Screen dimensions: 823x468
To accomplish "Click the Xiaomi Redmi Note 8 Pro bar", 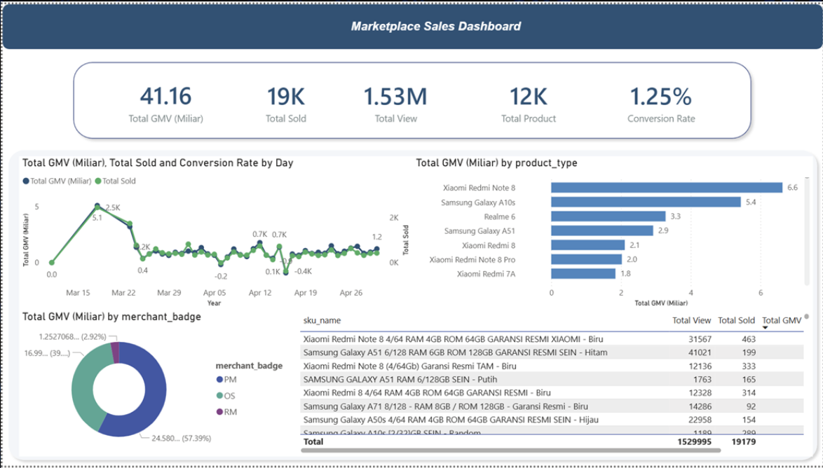I will 586,259.
